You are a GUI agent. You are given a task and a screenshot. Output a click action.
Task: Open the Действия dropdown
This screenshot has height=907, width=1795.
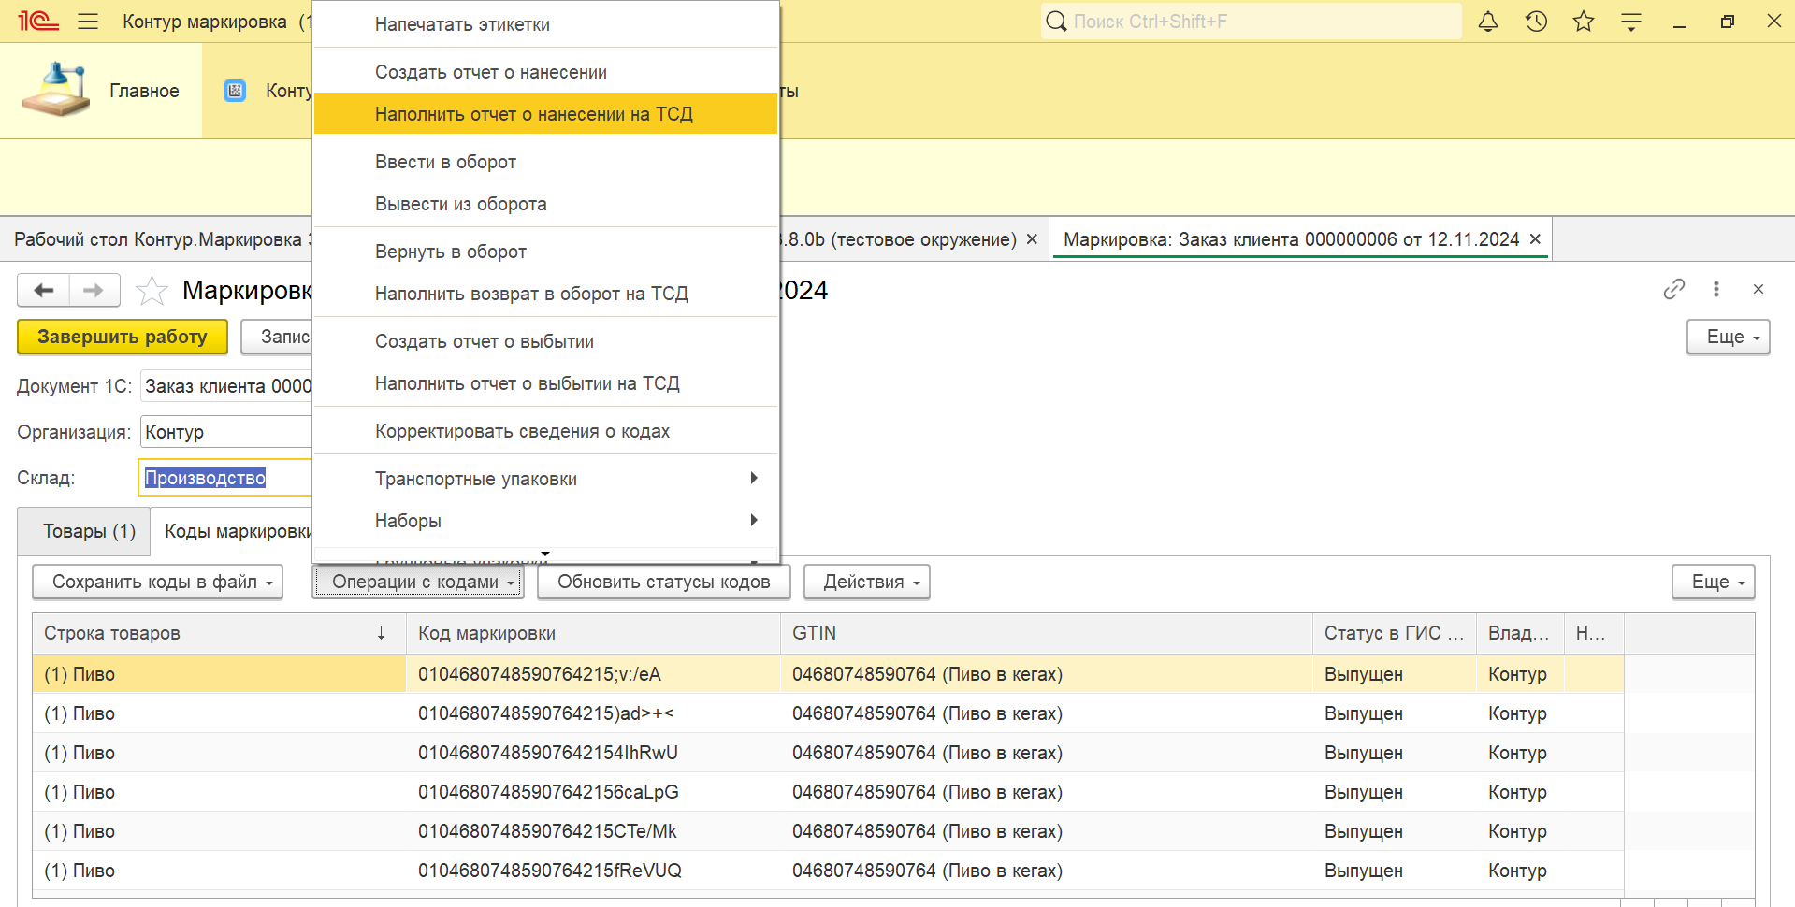(866, 582)
